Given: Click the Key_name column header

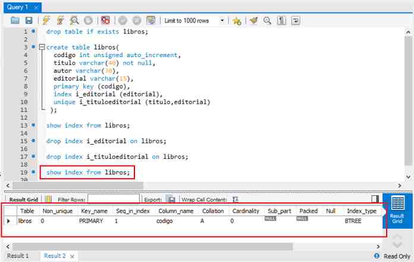Looking at the screenshot, I should pyautogui.click(x=95, y=211).
